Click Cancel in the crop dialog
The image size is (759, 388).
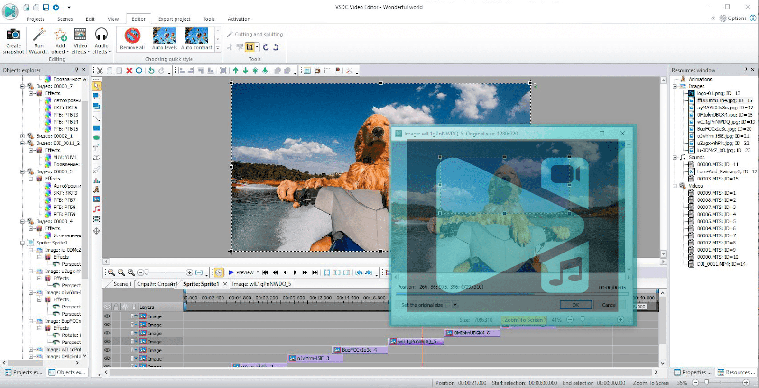click(609, 305)
